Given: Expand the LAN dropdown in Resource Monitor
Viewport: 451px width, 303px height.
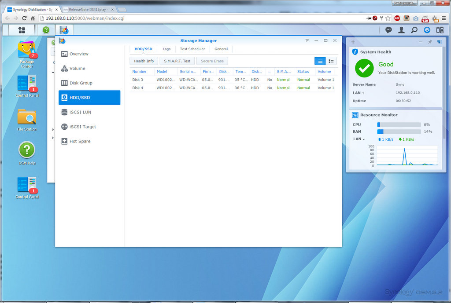Looking at the screenshot, I should [x=359, y=139].
